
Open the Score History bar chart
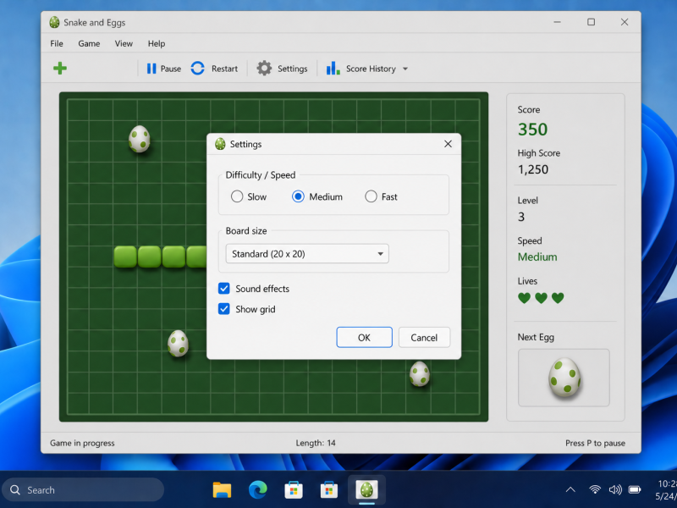(x=333, y=69)
